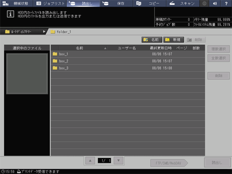Click the speaker volume icon
Screen dimensions: 232x174
(x=215, y=3)
